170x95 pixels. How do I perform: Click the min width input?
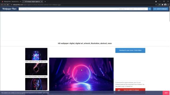click(x=131, y=9)
